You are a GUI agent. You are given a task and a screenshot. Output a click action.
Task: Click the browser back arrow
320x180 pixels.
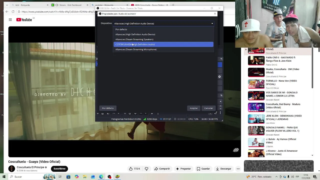click(x=7, y=11)
